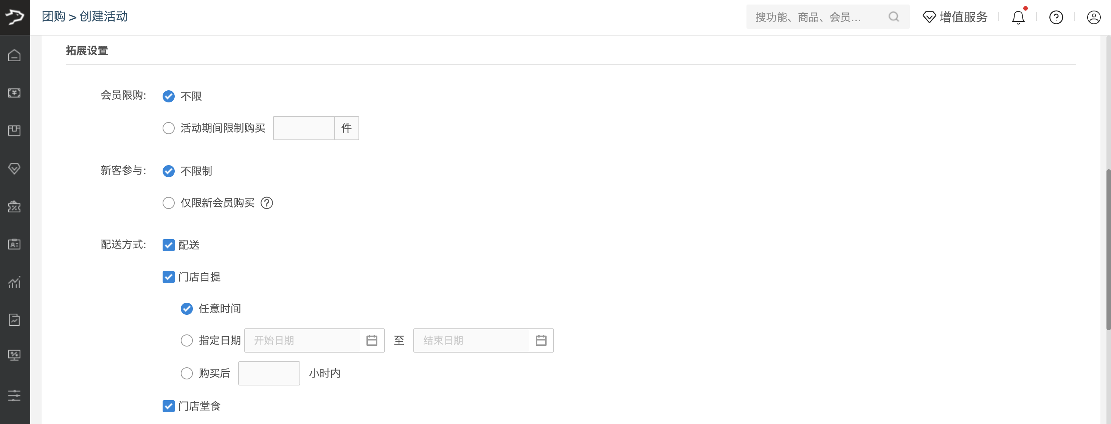
Task: Click the purchase limit quantity field
Action: pyautogui.click(x=304, y=128)
